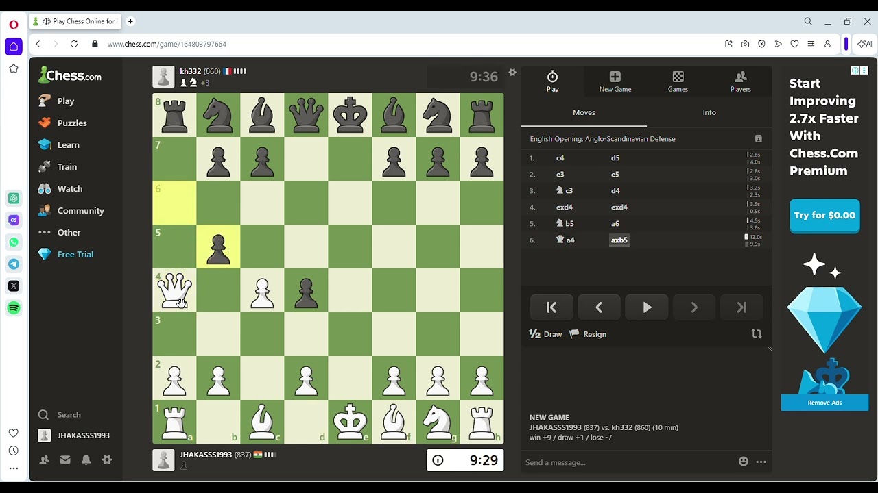Image resolution: width=878 pixels, height=493 pixels.
Task: Open board settings gear beside the top clock
Action: (512, 73)
